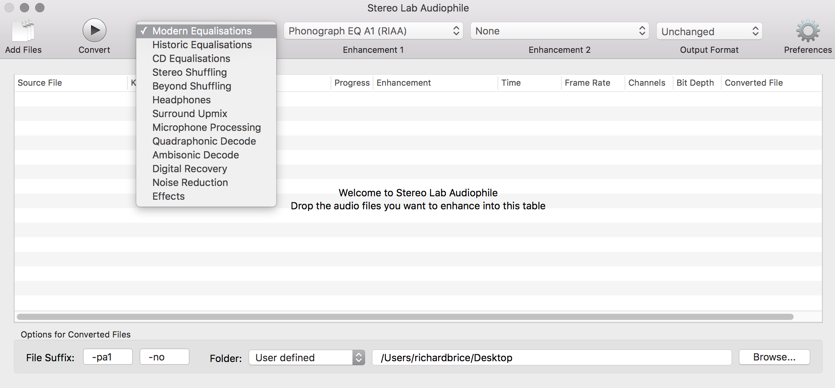Click the Browse... button

[x=775, y=357]
